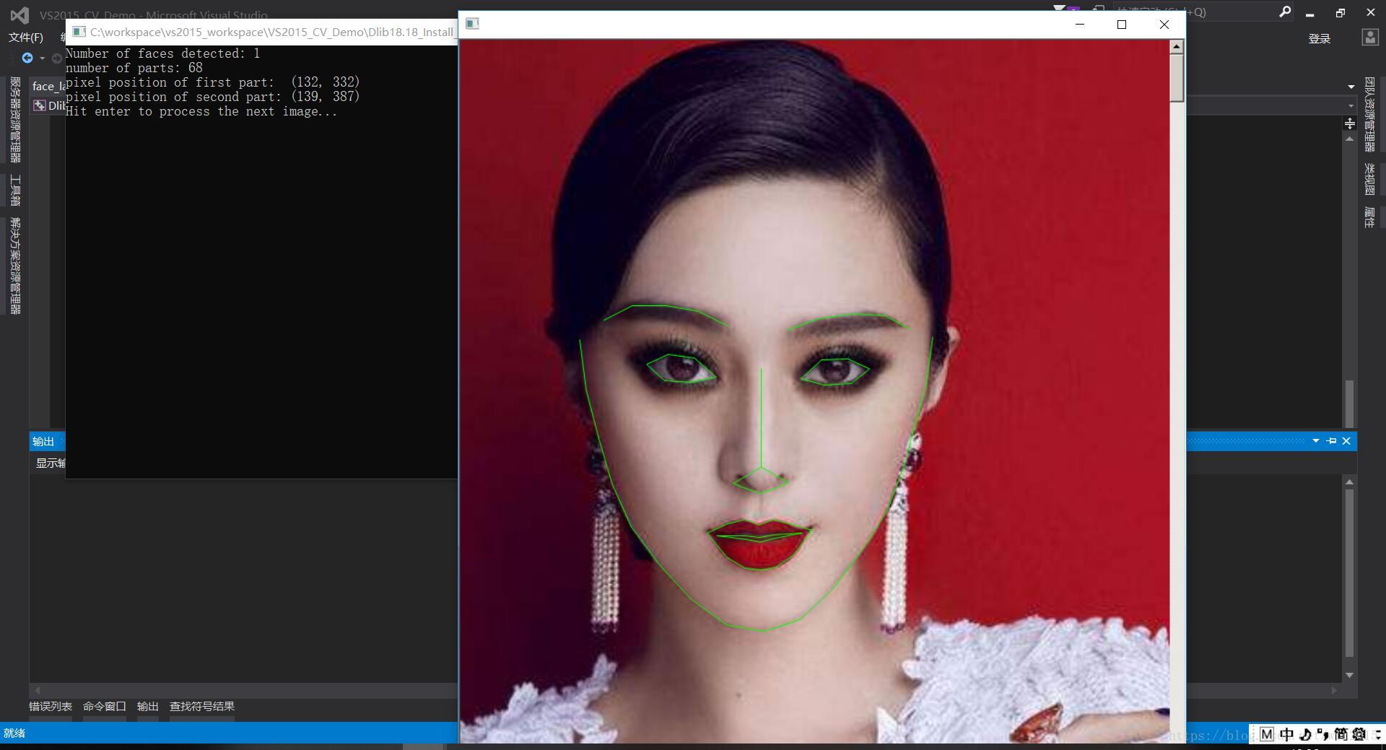Image resolution: width=1386 pixels, height=750 pixels.
Task: Click the 登录 sign-in button
Action: (x=1319, y=38)
